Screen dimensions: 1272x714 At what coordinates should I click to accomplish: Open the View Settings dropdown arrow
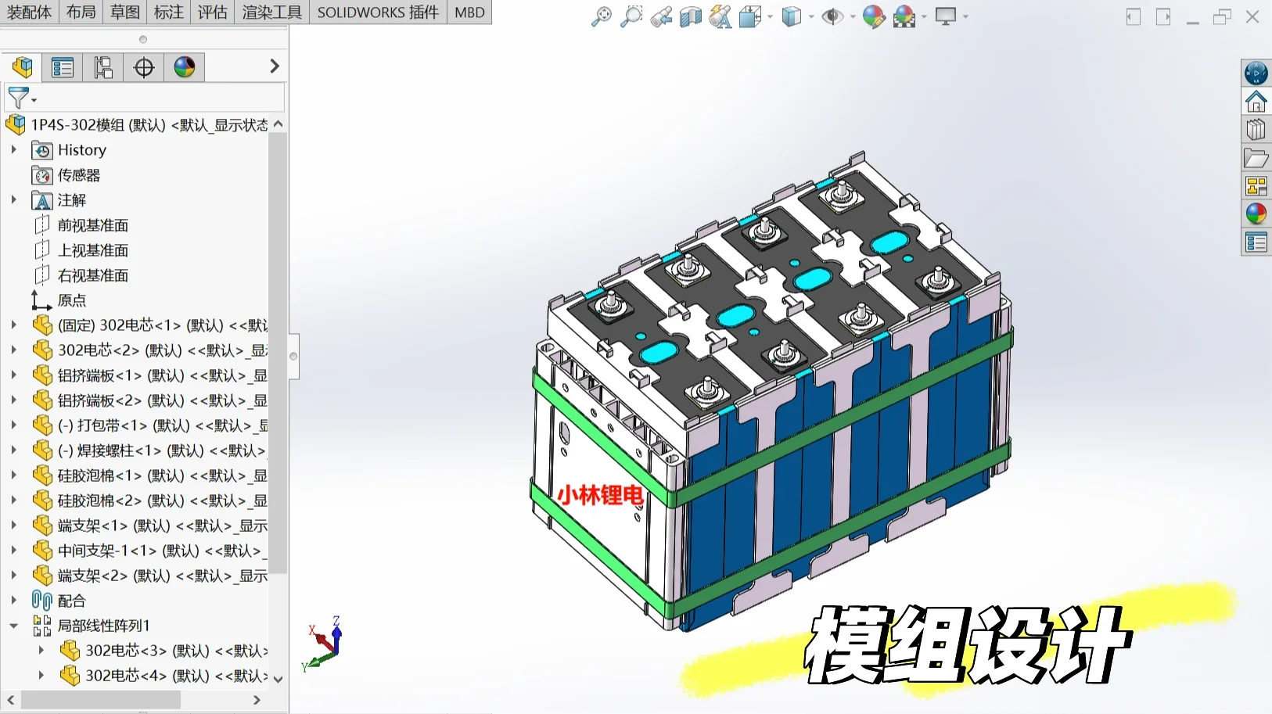[965, 16]
